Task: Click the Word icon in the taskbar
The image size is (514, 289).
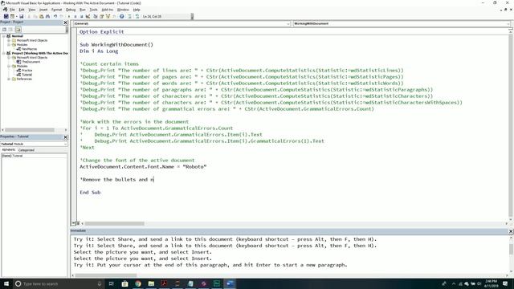Action: [x=230, y=283]
